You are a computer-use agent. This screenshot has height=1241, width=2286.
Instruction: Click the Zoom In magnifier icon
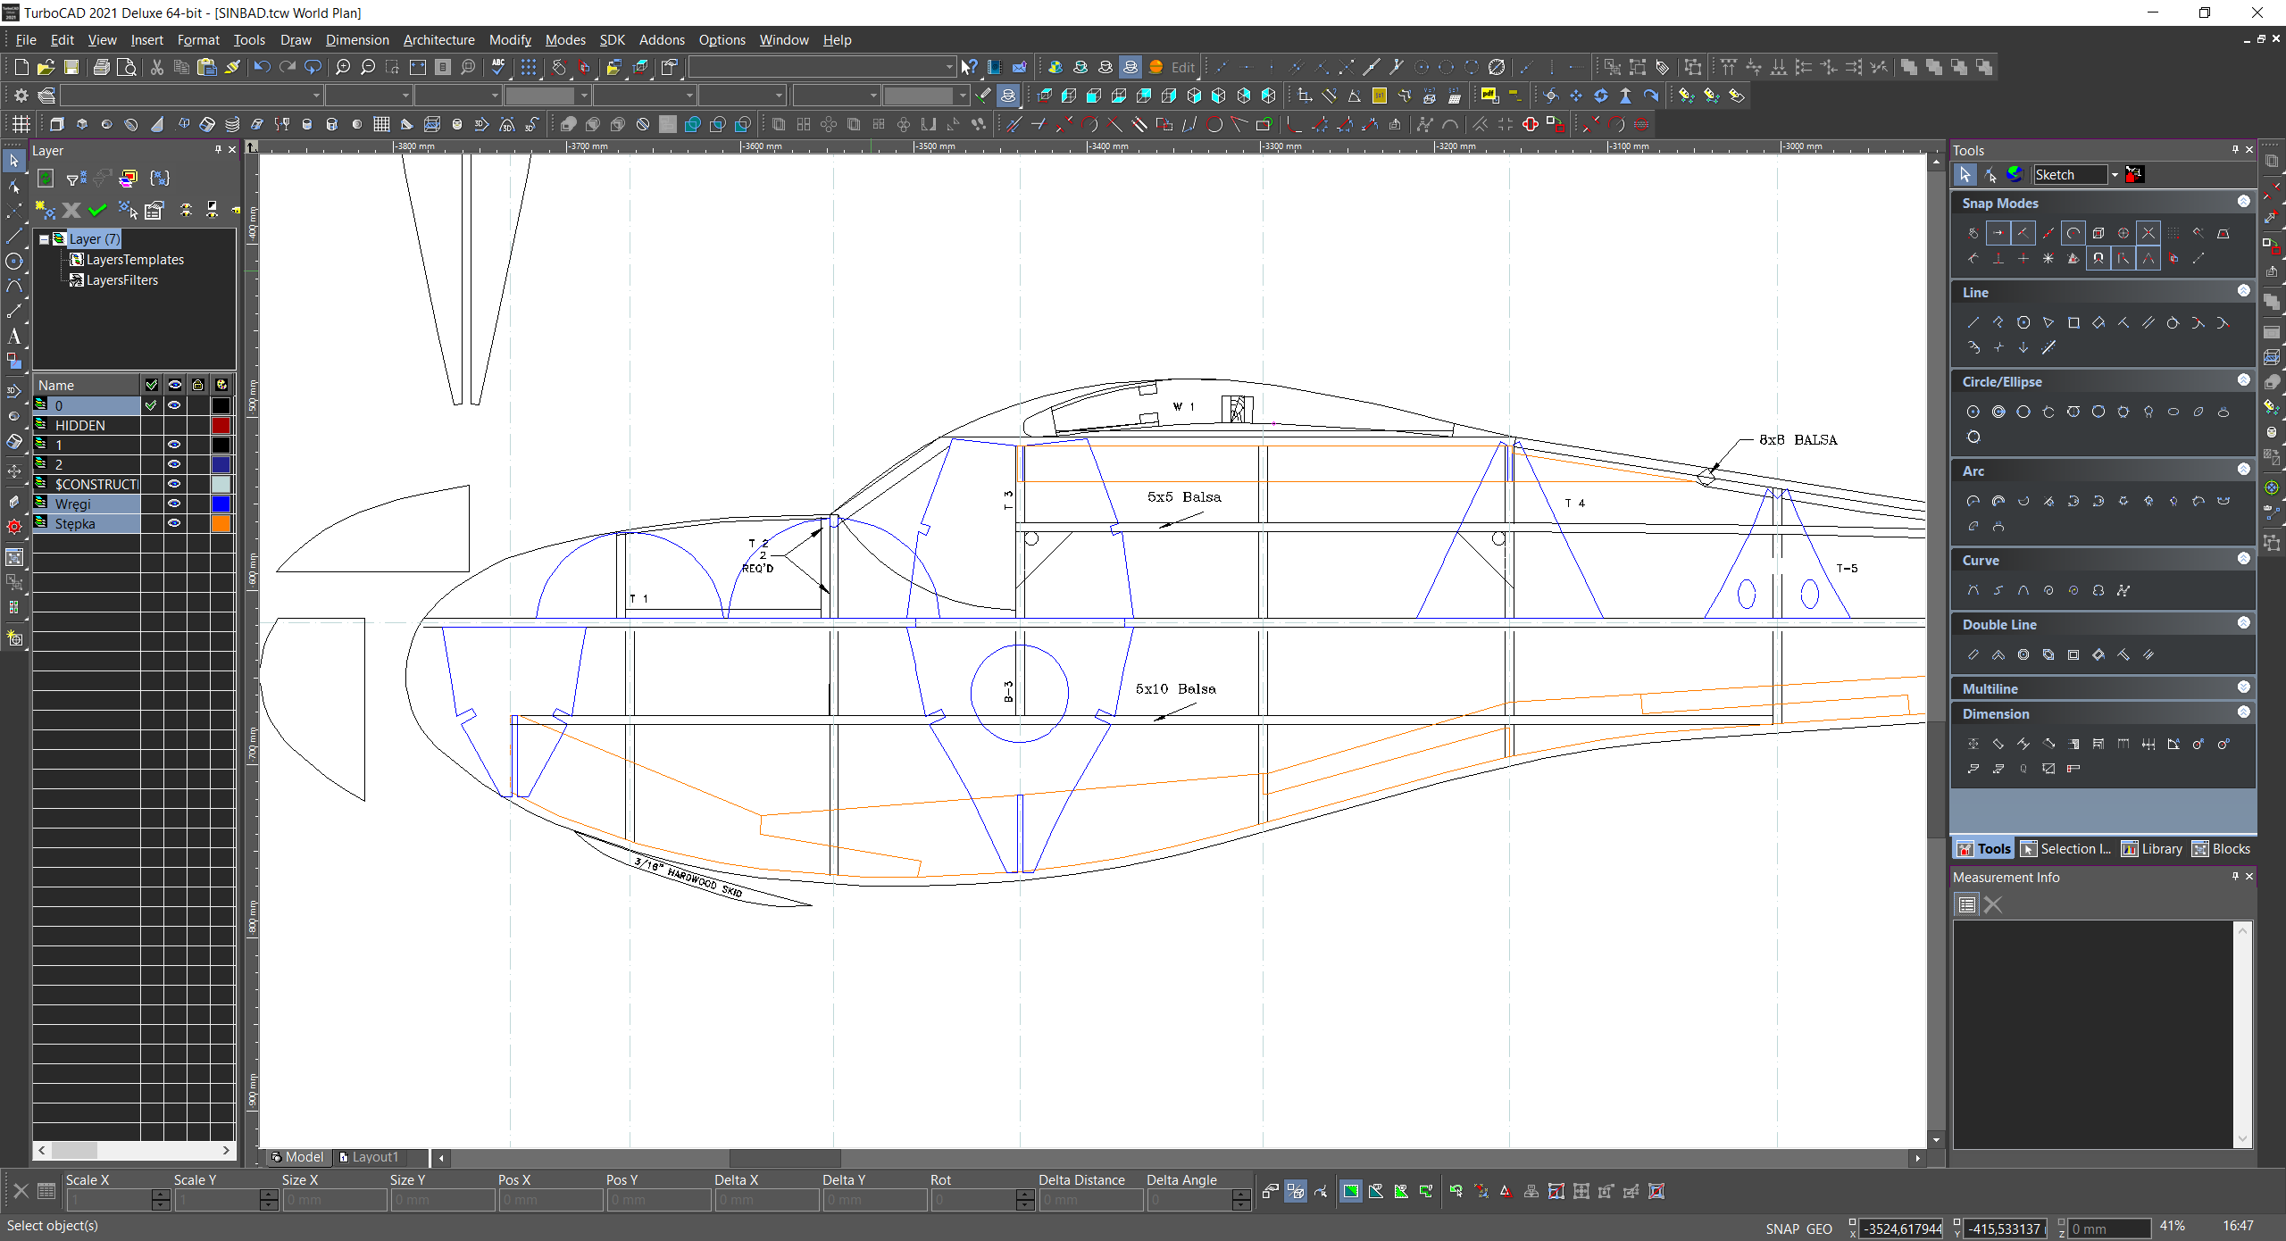(342, 67)
